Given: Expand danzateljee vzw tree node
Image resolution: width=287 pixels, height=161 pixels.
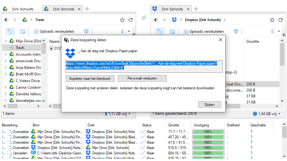Looking at the screenshot, I should pos(5,100).
